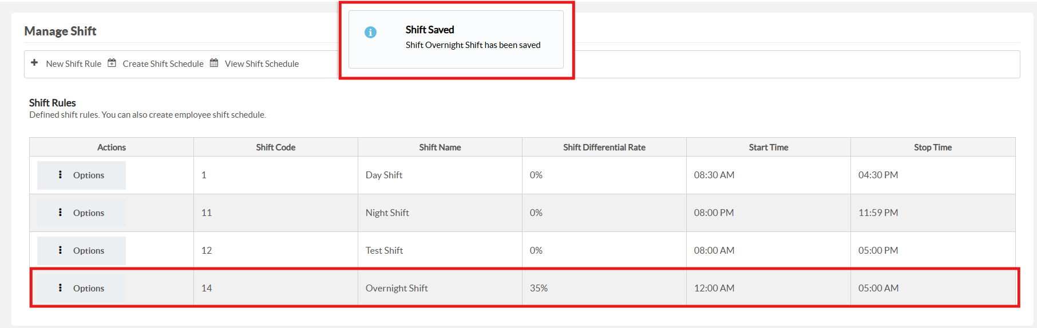Image resolution: width=1037 pixels, height=328 pixels.
Task: Open Options dropdown for Night Shift
Action: click(81, 213)
